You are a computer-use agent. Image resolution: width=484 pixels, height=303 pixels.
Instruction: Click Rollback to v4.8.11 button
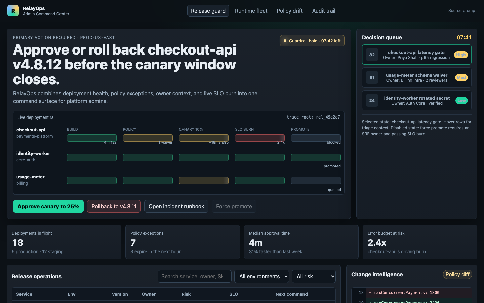[x=114, y=206]
